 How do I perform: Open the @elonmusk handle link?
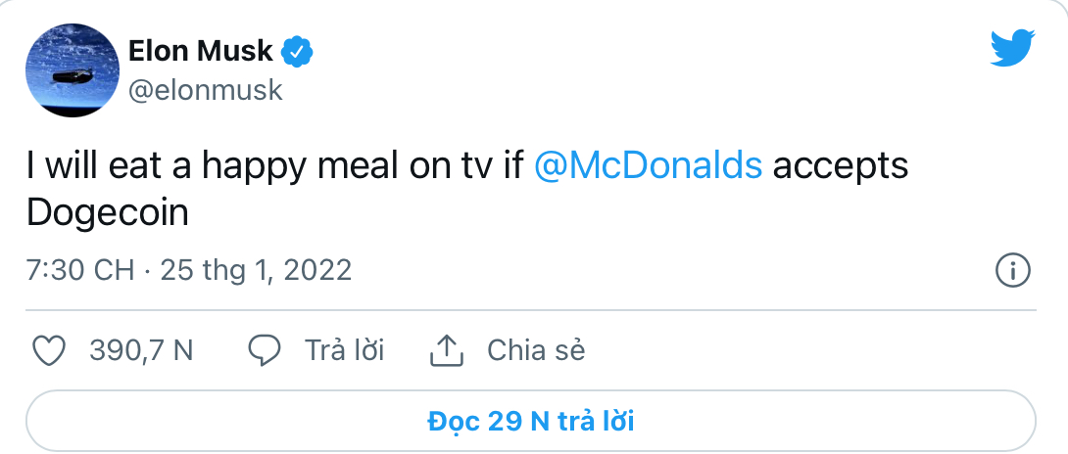pos(206,90)
